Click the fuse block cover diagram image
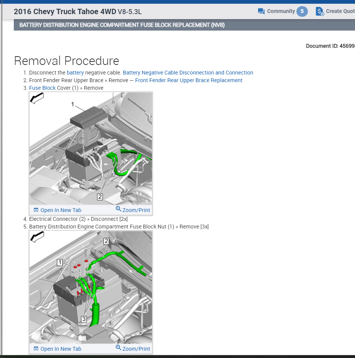Viewport: 355px width, 358px height. (x=91, y=148)
